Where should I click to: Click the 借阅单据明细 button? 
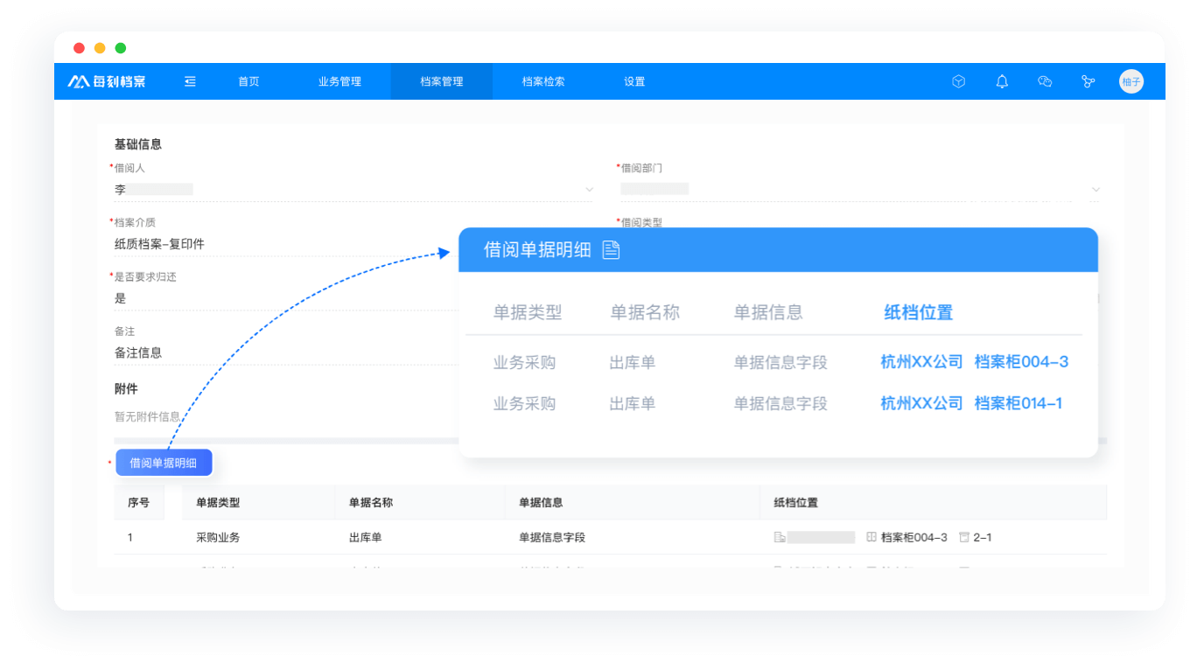tap(164, 463)
